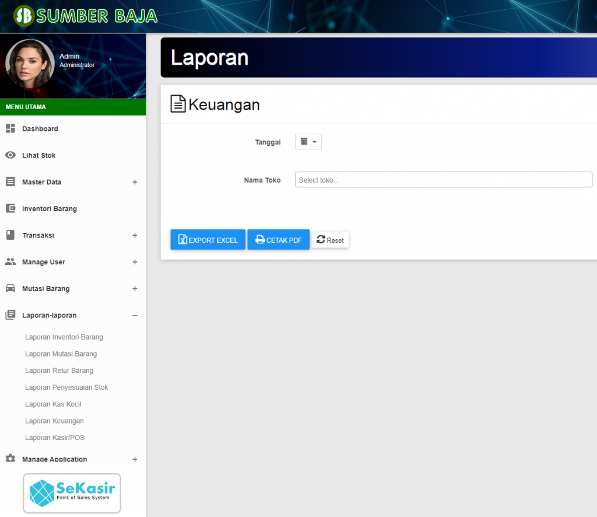This screenshot has height=517, width=597.
Task: Expand Master Data with its plus sign
Action: [135, 182]
